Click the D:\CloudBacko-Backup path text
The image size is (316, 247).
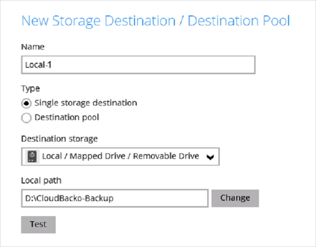tap(69, 198)
